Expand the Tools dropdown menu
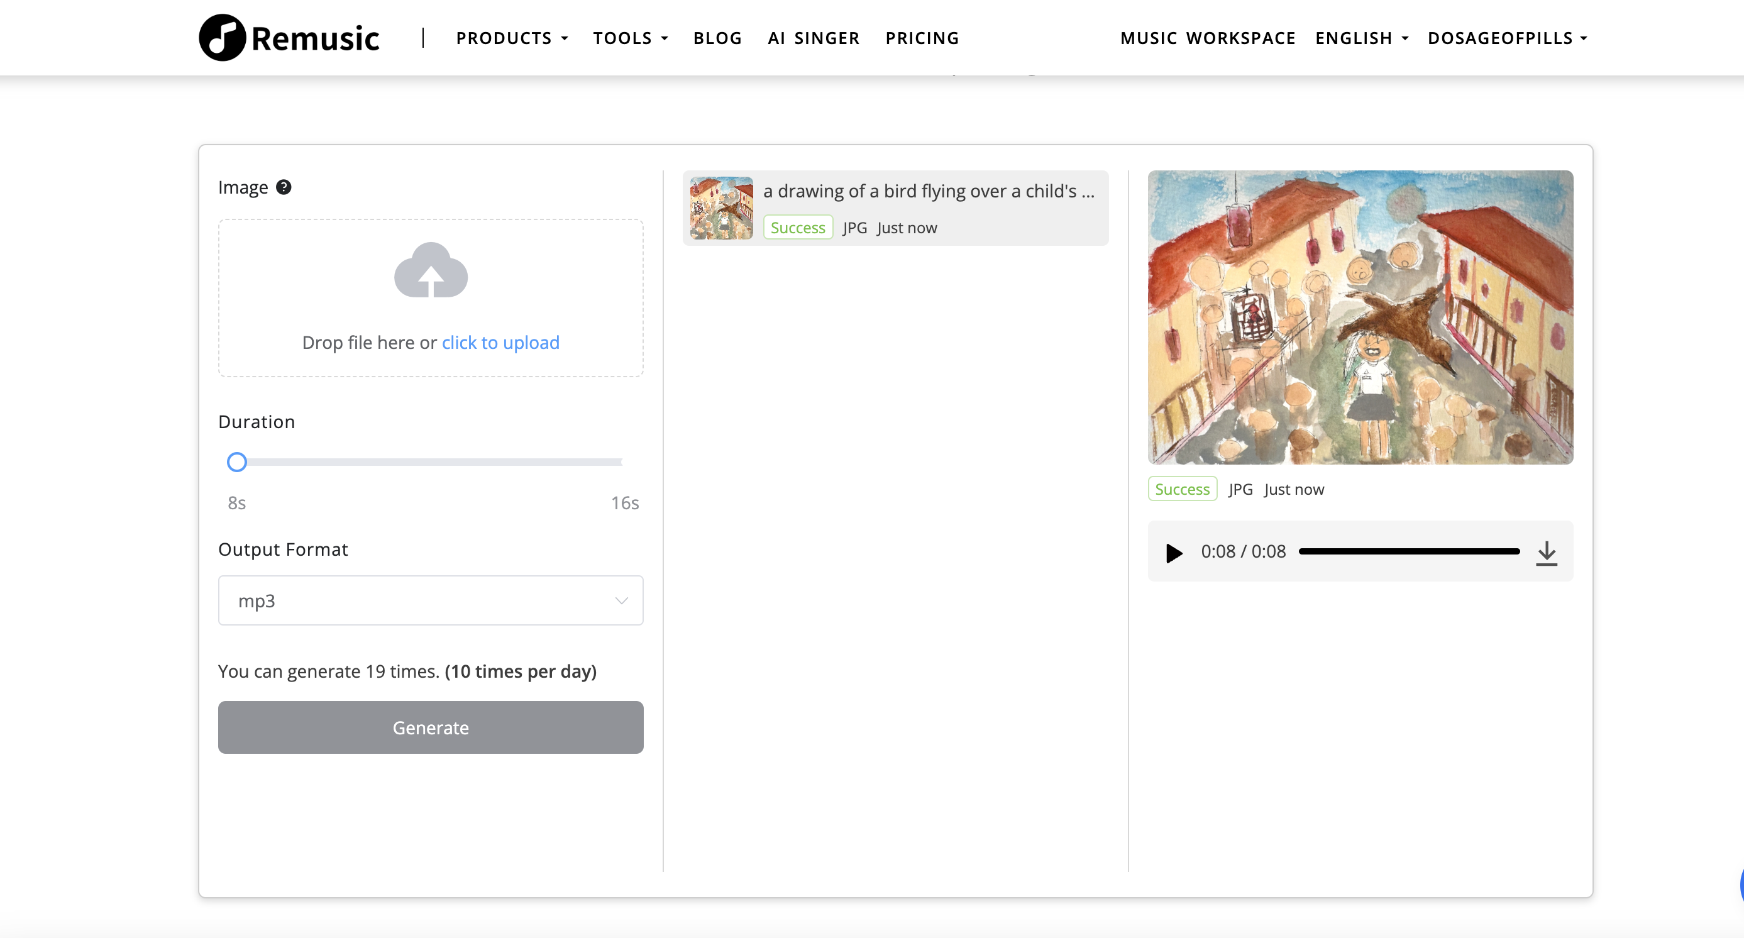Viewport: 1744px width, 938px height. point(629,38)
